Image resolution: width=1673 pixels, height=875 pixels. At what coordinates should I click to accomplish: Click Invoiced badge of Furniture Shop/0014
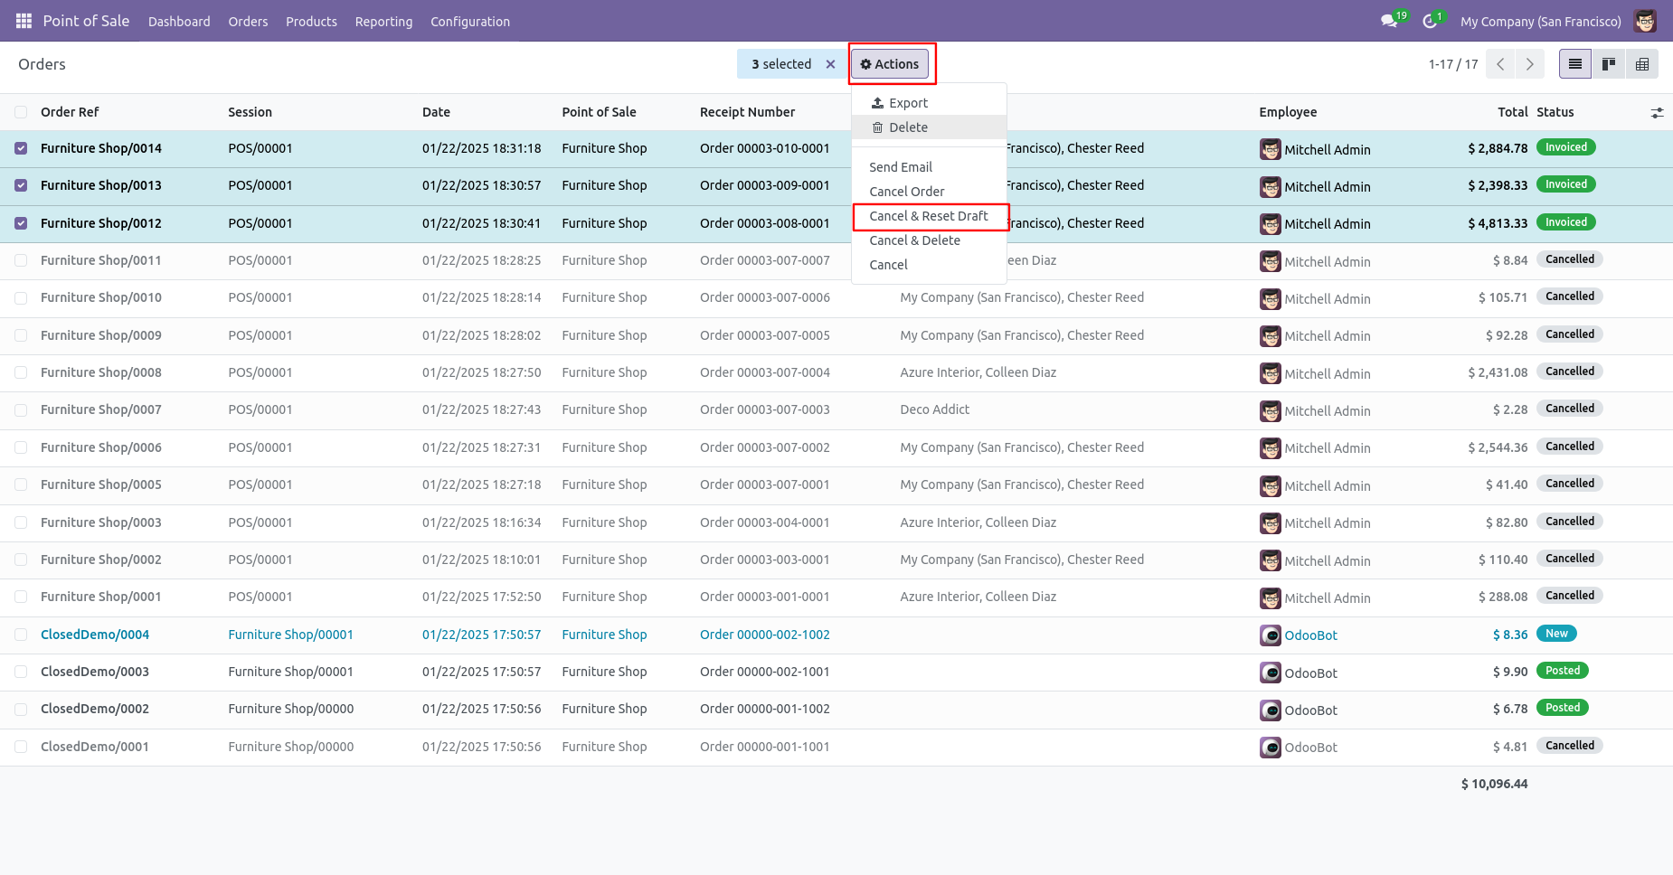1565,147
